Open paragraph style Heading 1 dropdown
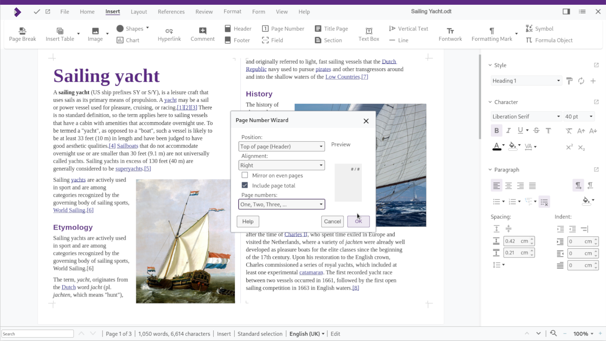Screen dimensions: 606x341 526,81
